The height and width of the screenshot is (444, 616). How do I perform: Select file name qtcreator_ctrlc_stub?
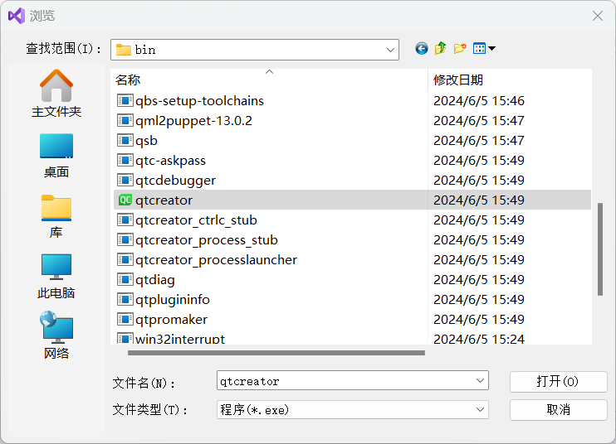pyautogui.click(x=196, y=220)
